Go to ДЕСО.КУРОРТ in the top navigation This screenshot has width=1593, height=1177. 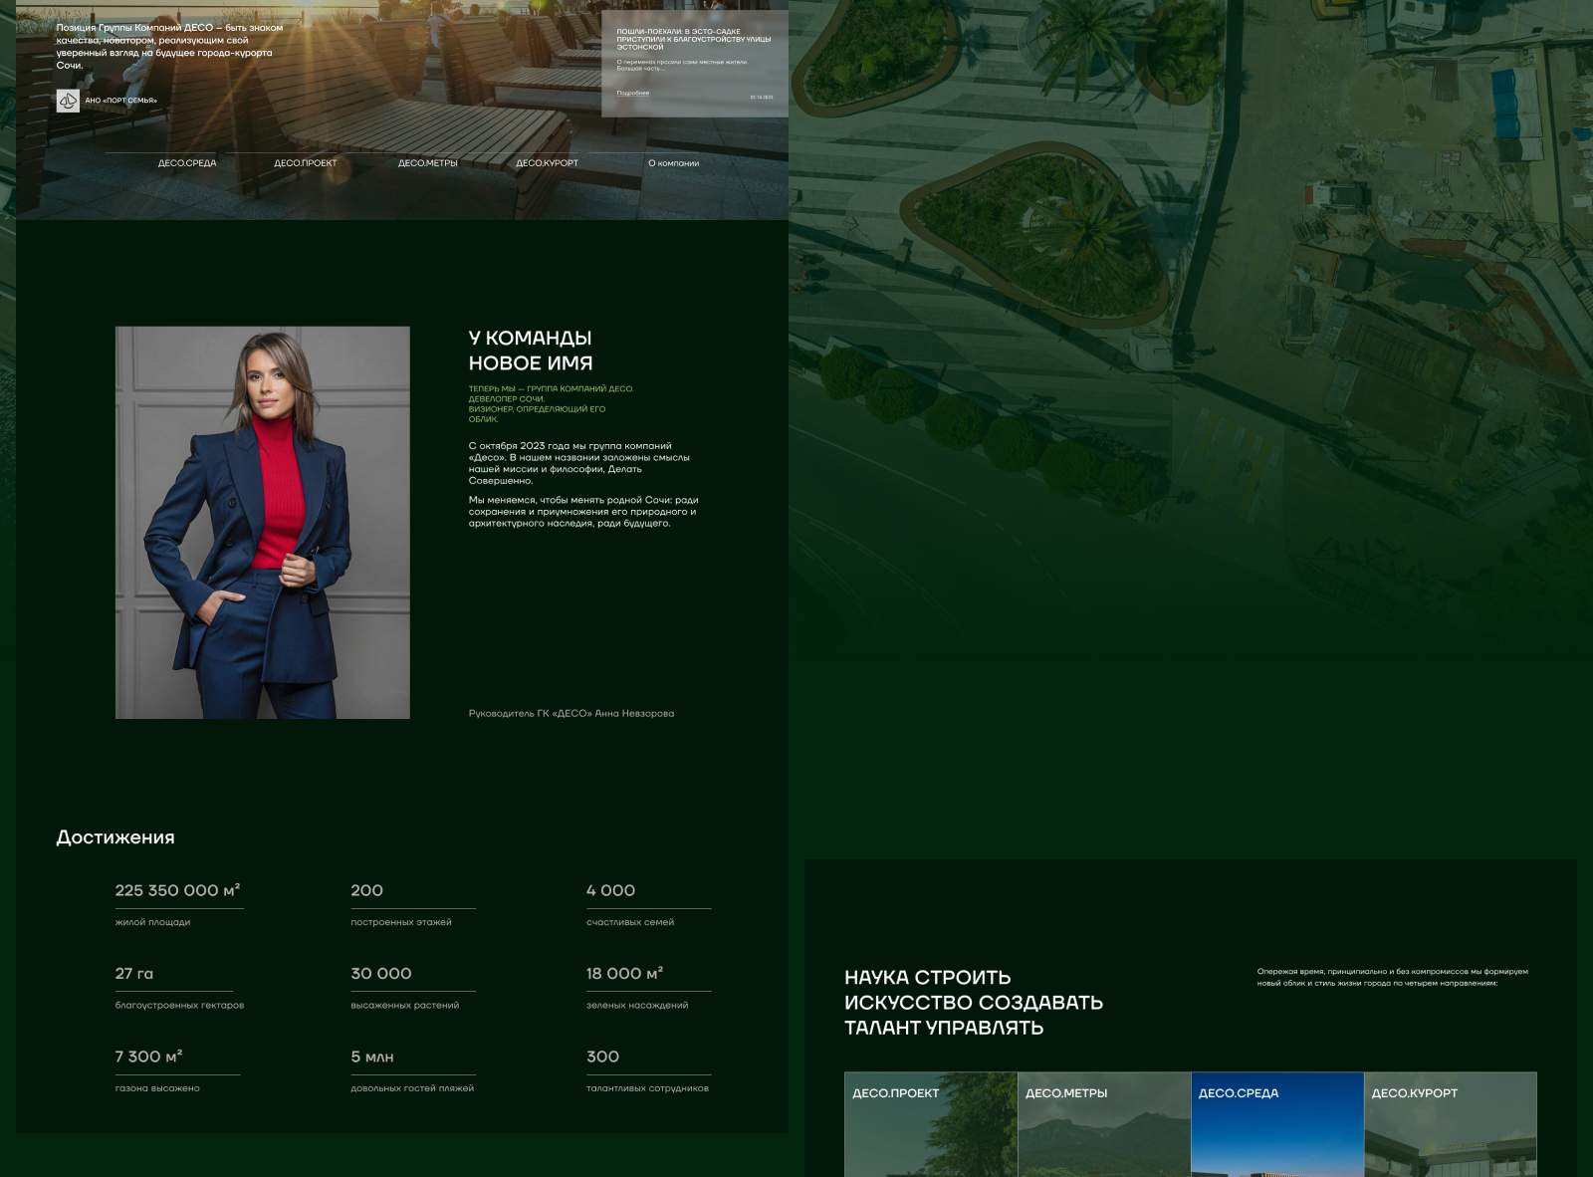point(547,163)
